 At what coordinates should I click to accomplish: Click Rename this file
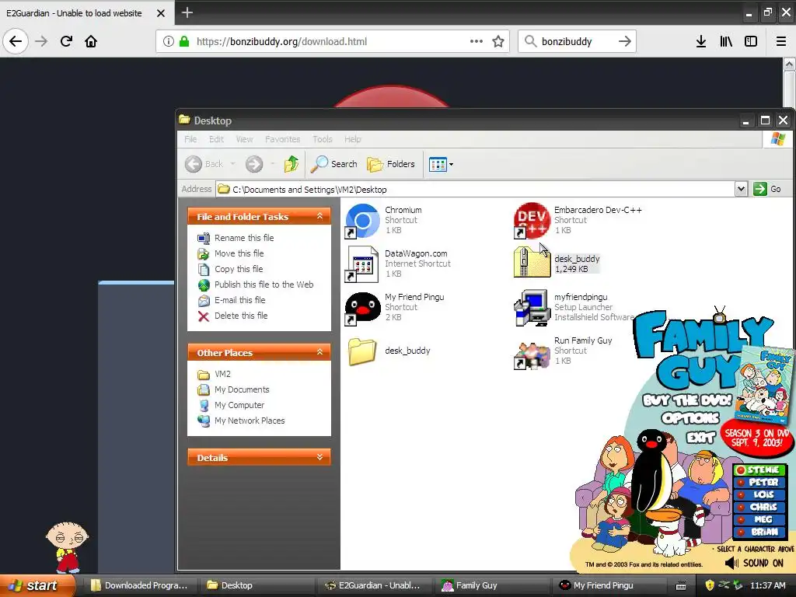(x=244, y=238)
